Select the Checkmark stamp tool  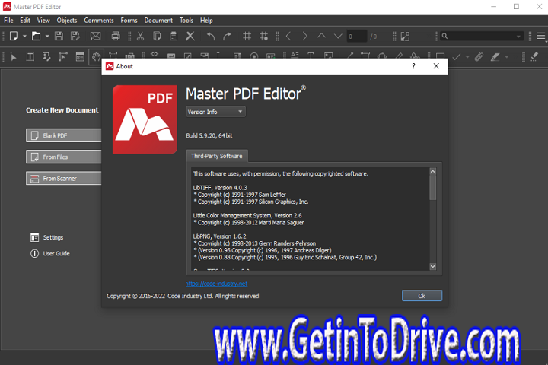pyautogui.click(x=457, y=57)
